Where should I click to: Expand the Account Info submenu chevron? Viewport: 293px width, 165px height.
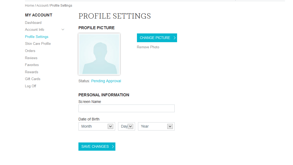coord(63,29)
